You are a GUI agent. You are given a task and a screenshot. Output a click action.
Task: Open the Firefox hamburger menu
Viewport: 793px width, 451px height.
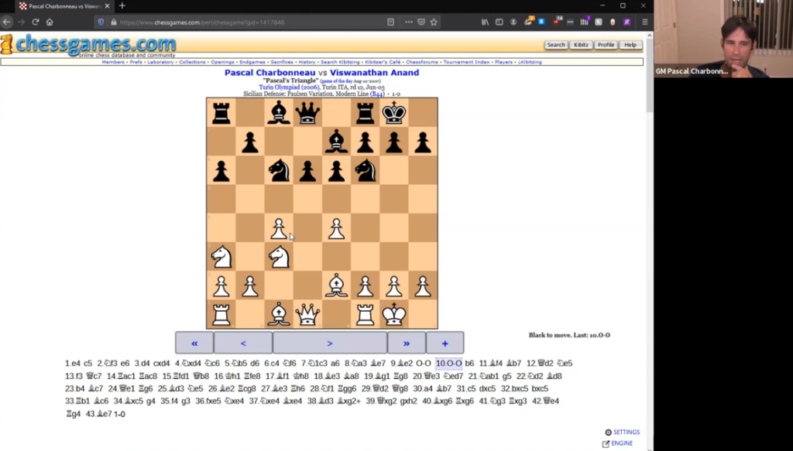pos(644,22)
